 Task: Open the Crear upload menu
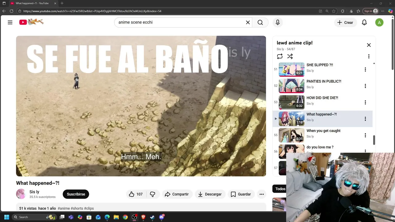pyautogui.click(x=345, y=22)
